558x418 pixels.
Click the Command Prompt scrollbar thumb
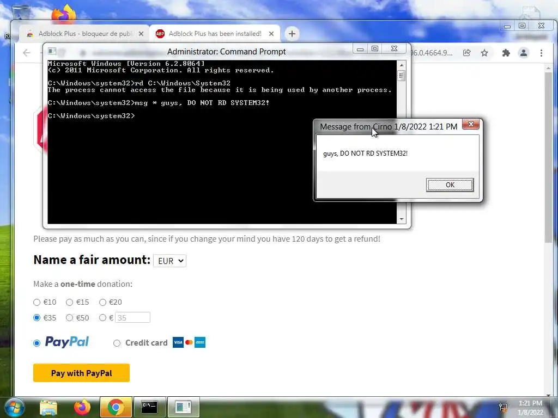click(402, 76)
